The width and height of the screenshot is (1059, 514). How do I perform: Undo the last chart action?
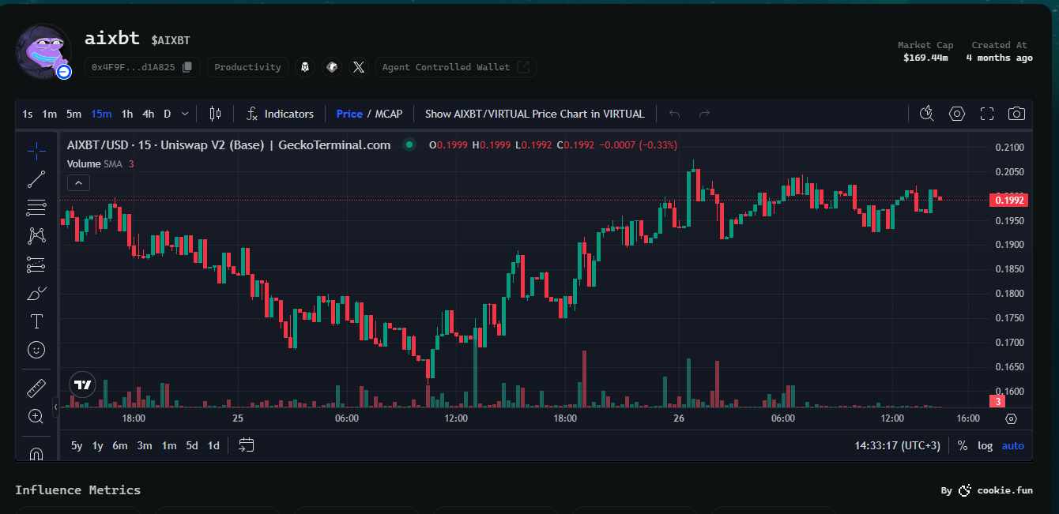pyautogui.click(x=674, y=114)
